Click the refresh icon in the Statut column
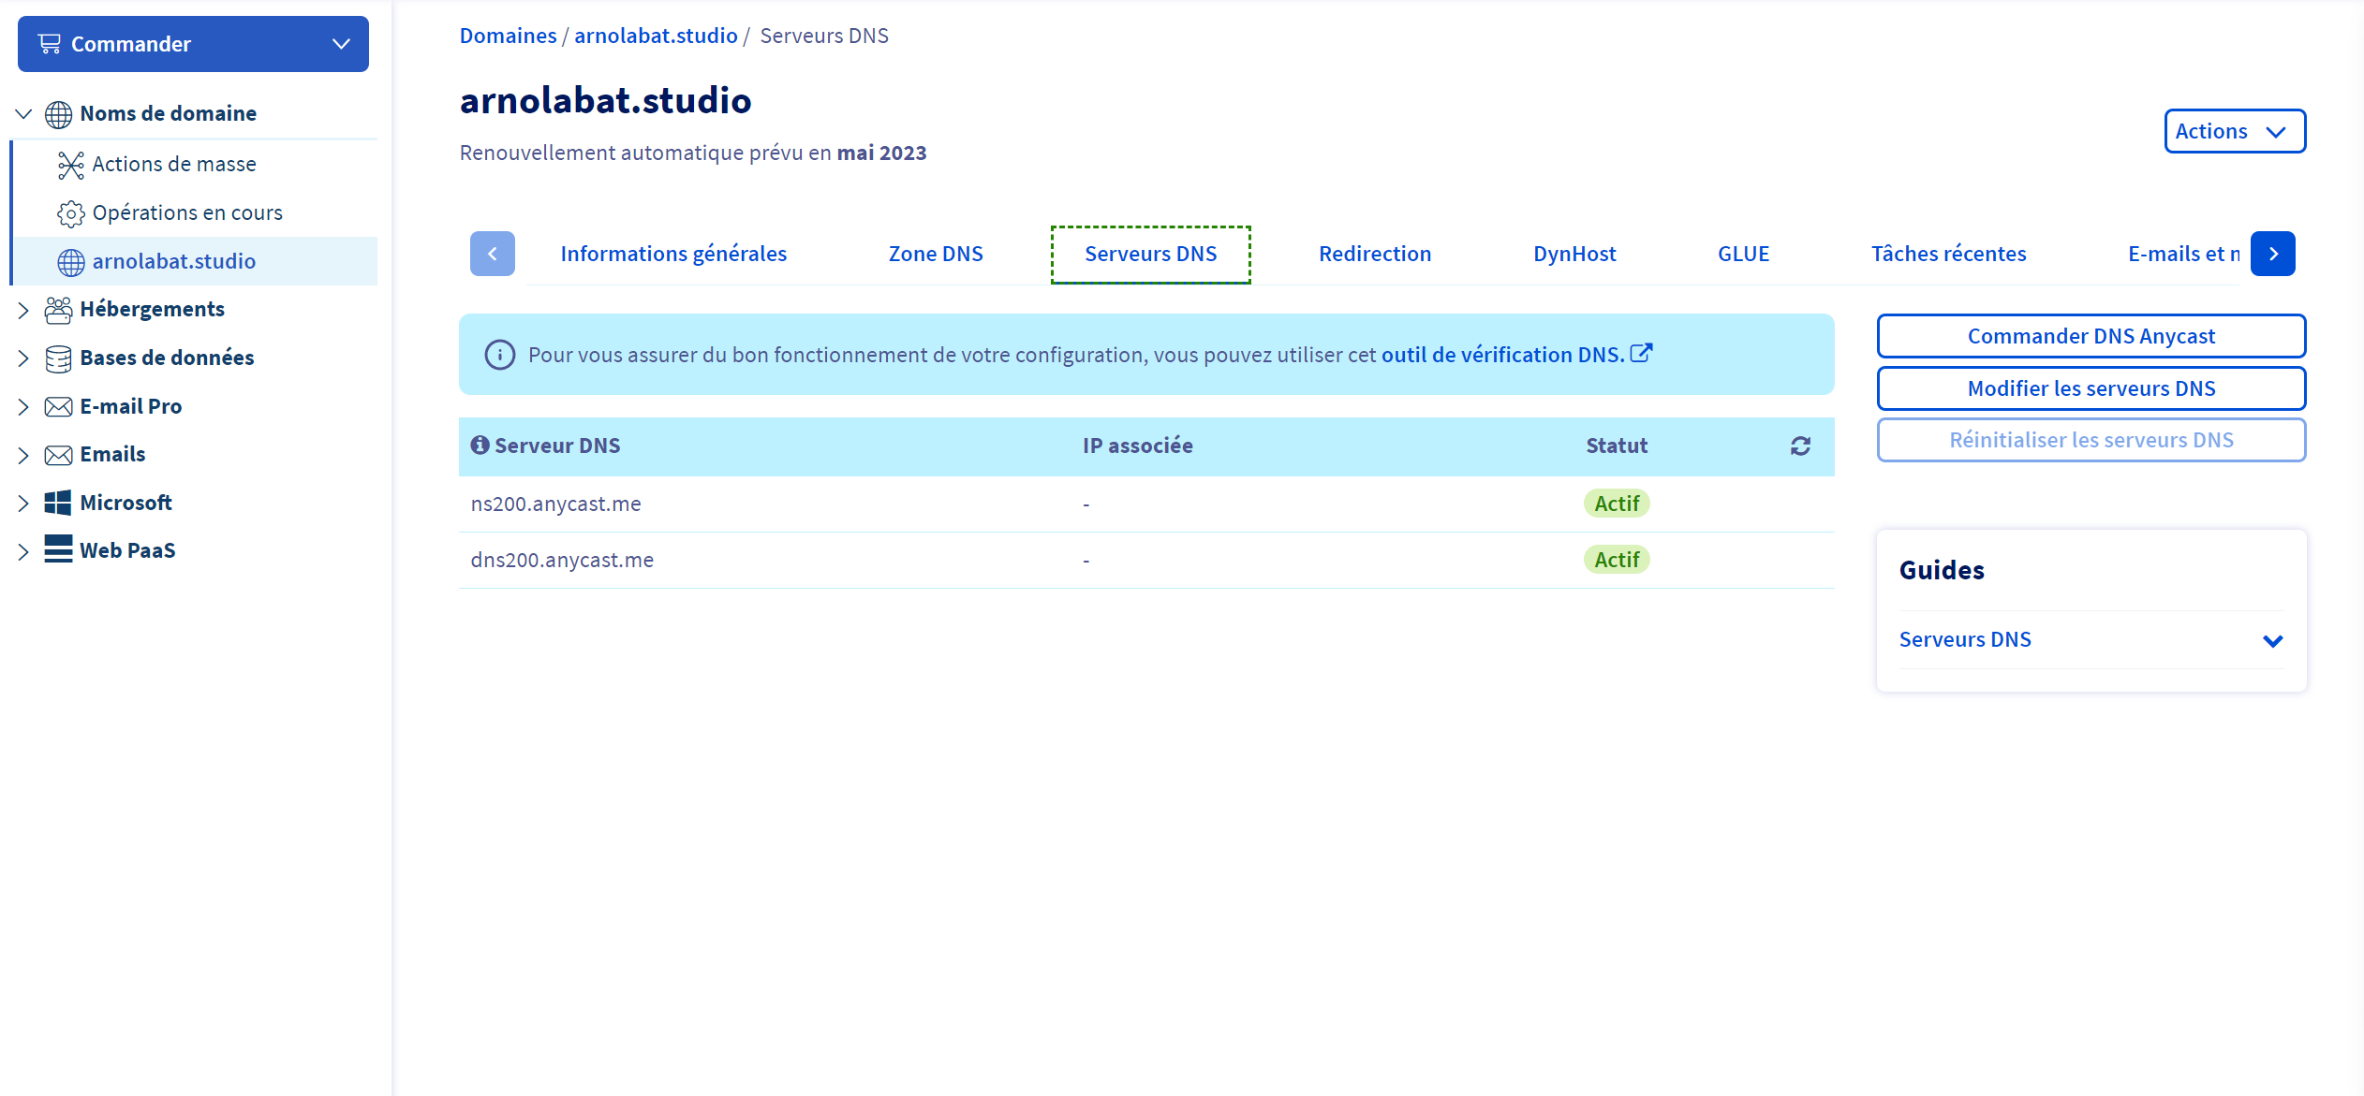 tap(1800, 446)
